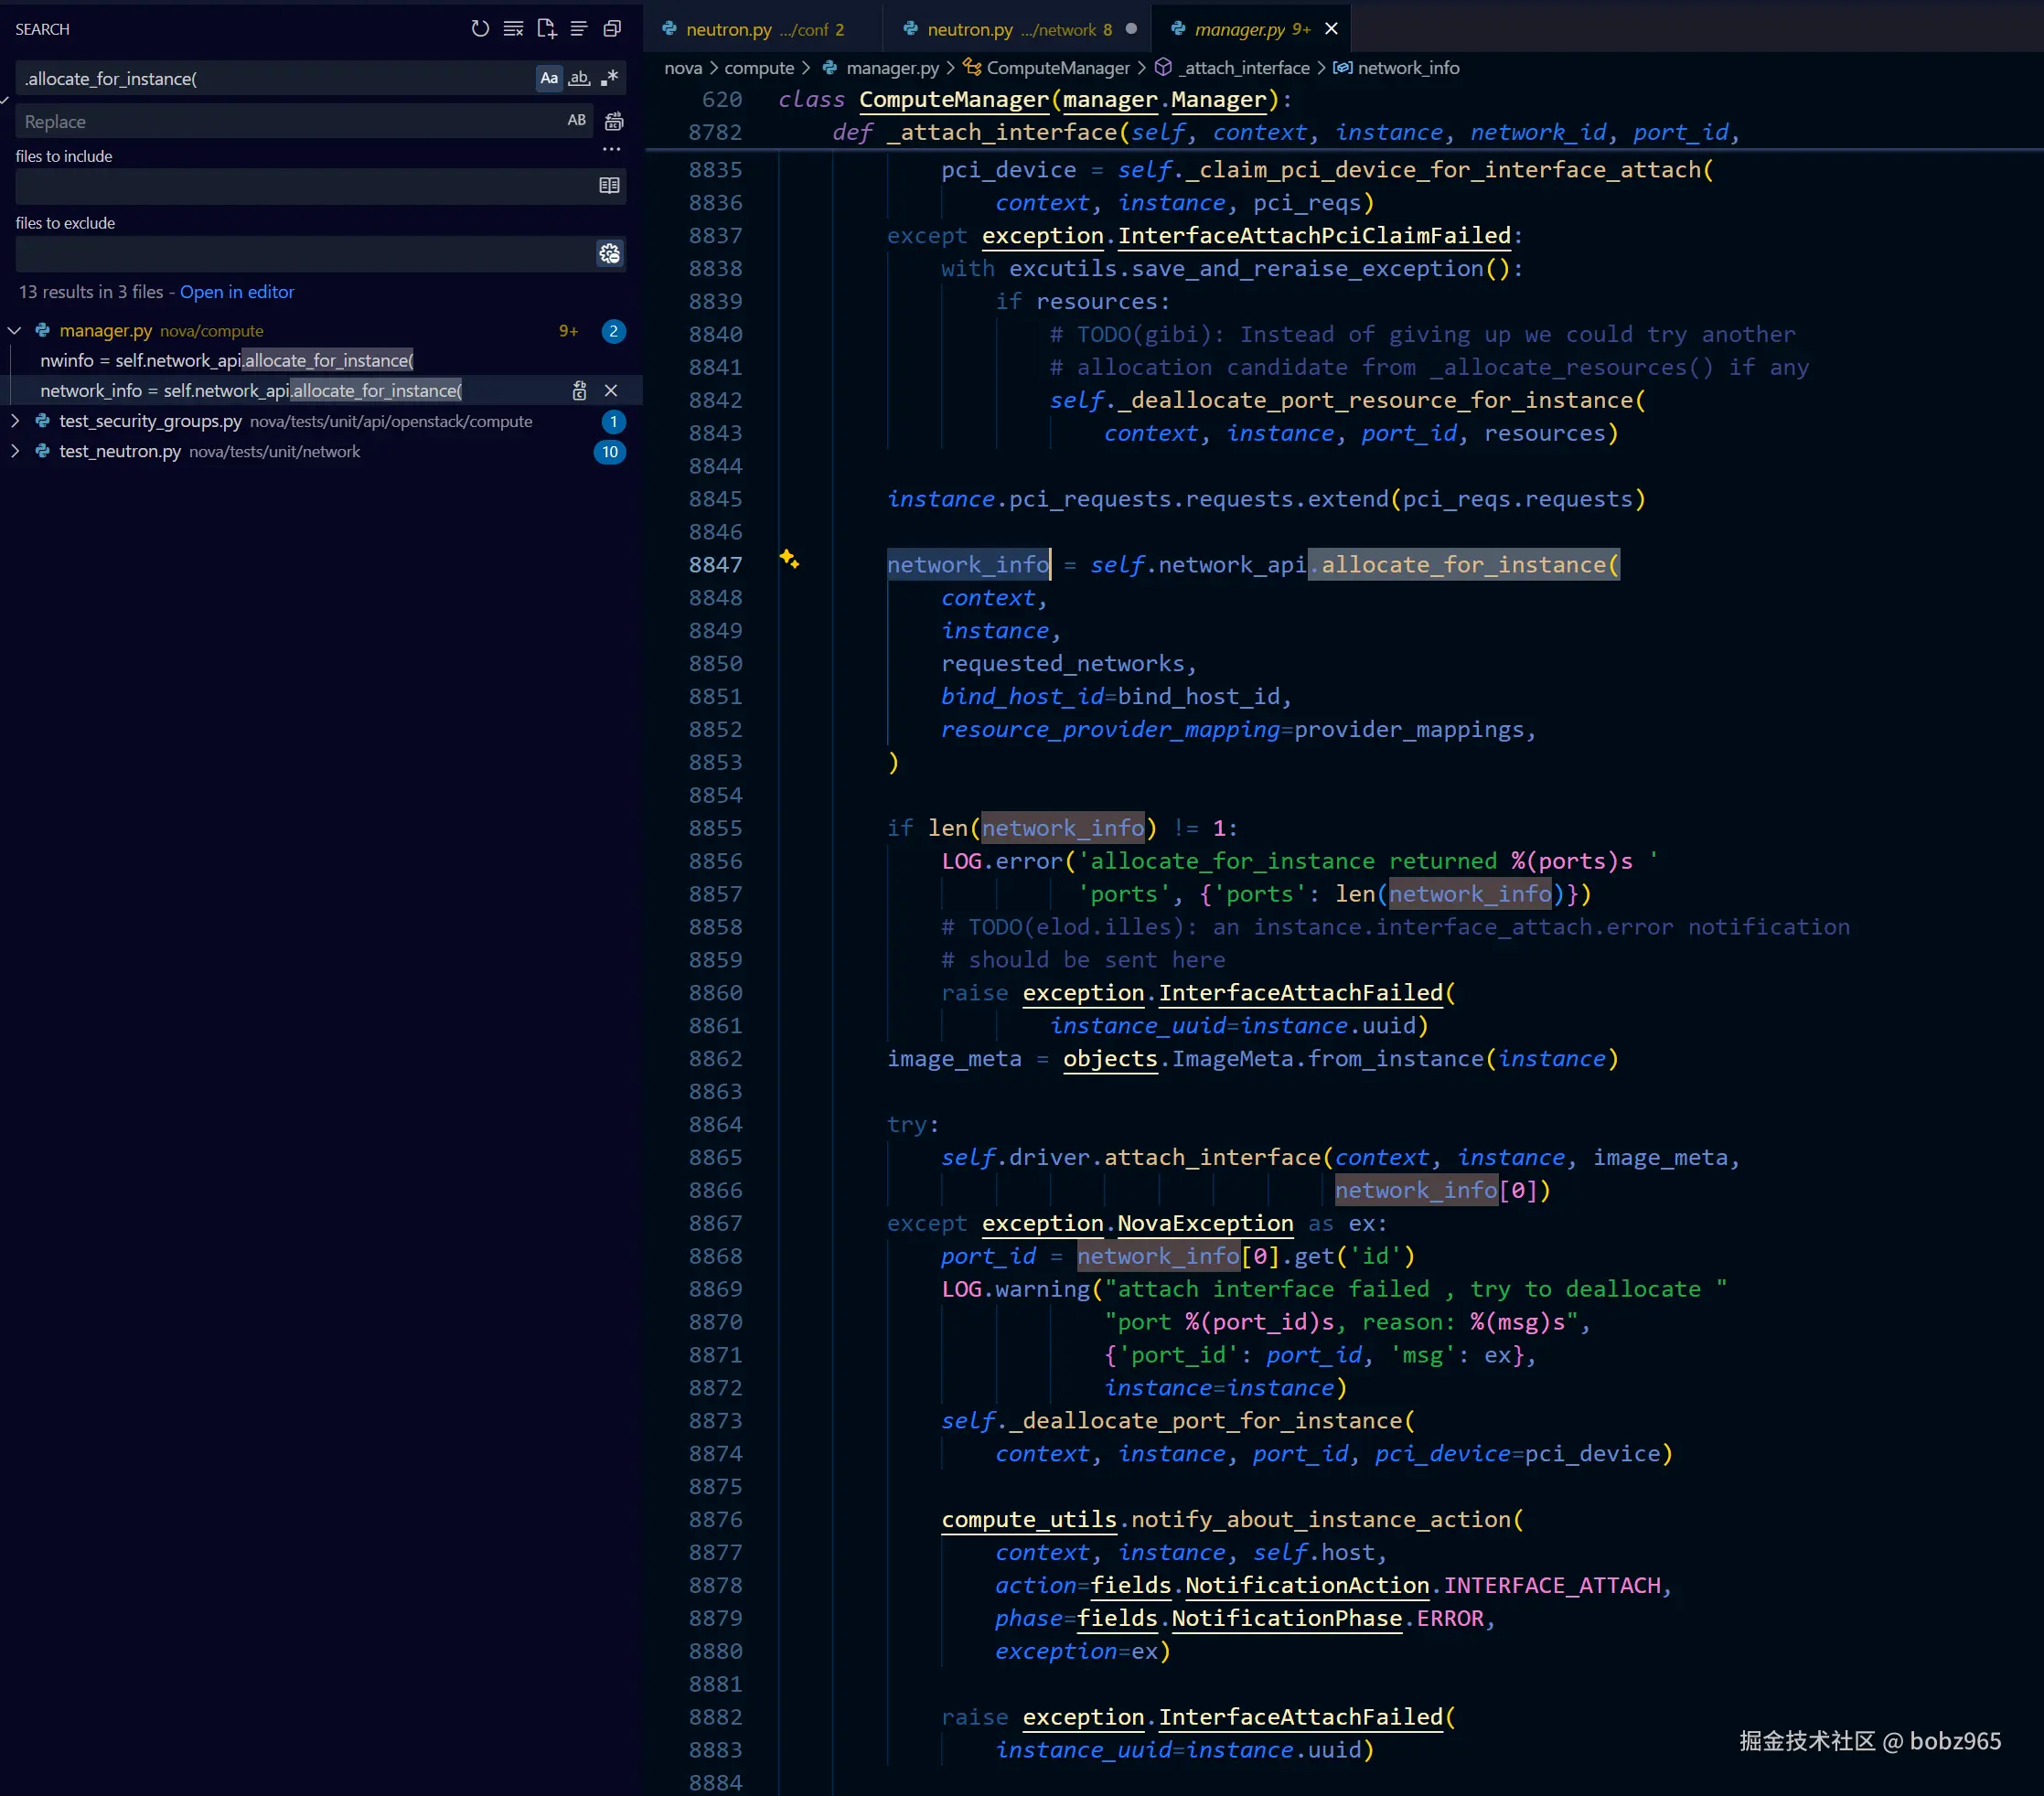Click manager.py breadcrumb segment
Screen dimensions: 2044x1796
point(892,68)
